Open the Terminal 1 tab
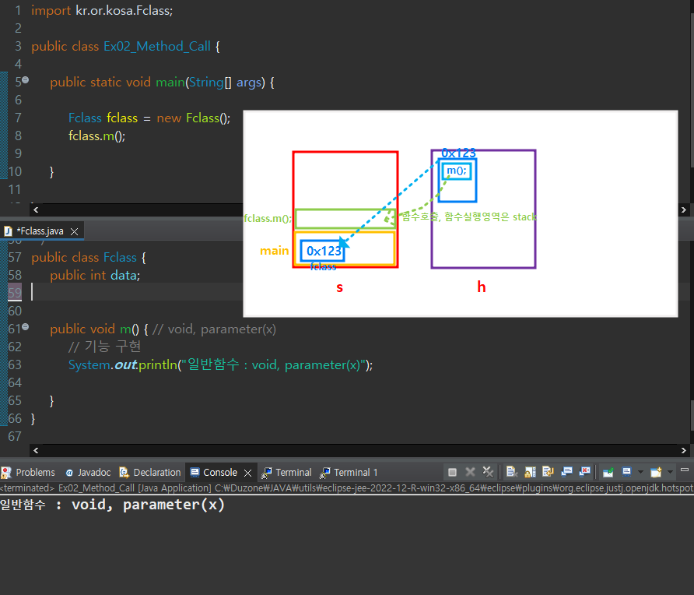Viewport: 694px width, 595px height. click(x=349, y=472)
